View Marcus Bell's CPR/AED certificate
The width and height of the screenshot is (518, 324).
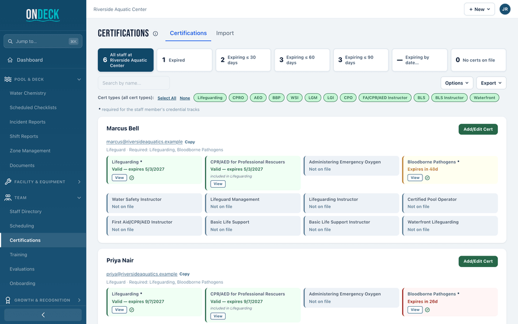(218, 184)
